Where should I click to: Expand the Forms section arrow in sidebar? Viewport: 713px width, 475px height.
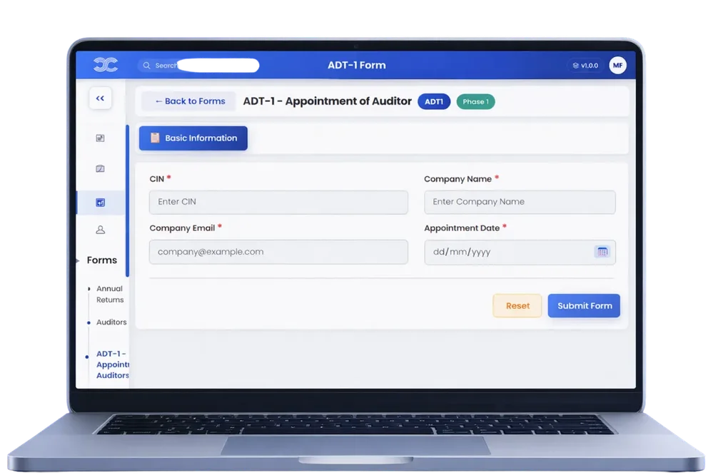click(x=78, y=260)
